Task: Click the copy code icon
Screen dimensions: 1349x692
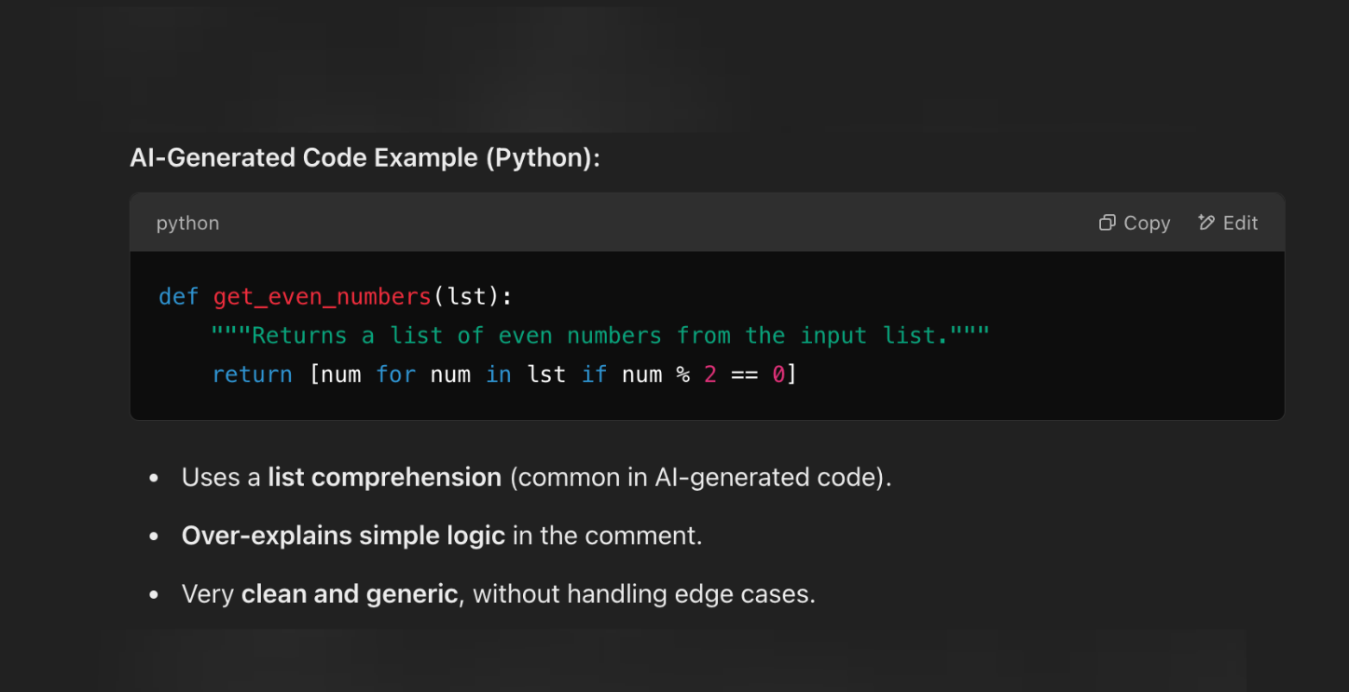Action: [x=1108, y=223]
